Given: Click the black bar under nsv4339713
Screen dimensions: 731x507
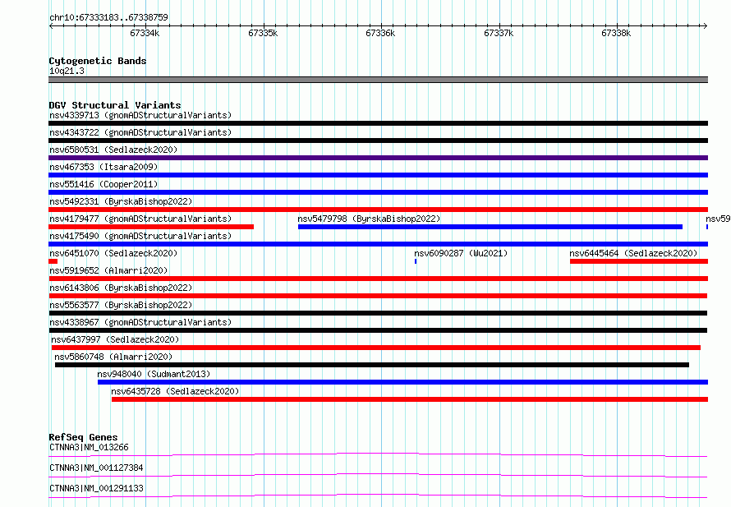Looking at the screenshot, I should [378, 123].
